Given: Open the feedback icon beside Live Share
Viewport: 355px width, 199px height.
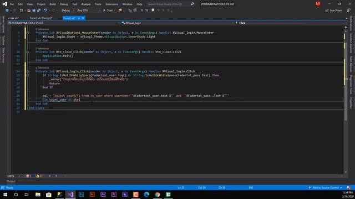Looking at the screenshot, I should point(349,11).
